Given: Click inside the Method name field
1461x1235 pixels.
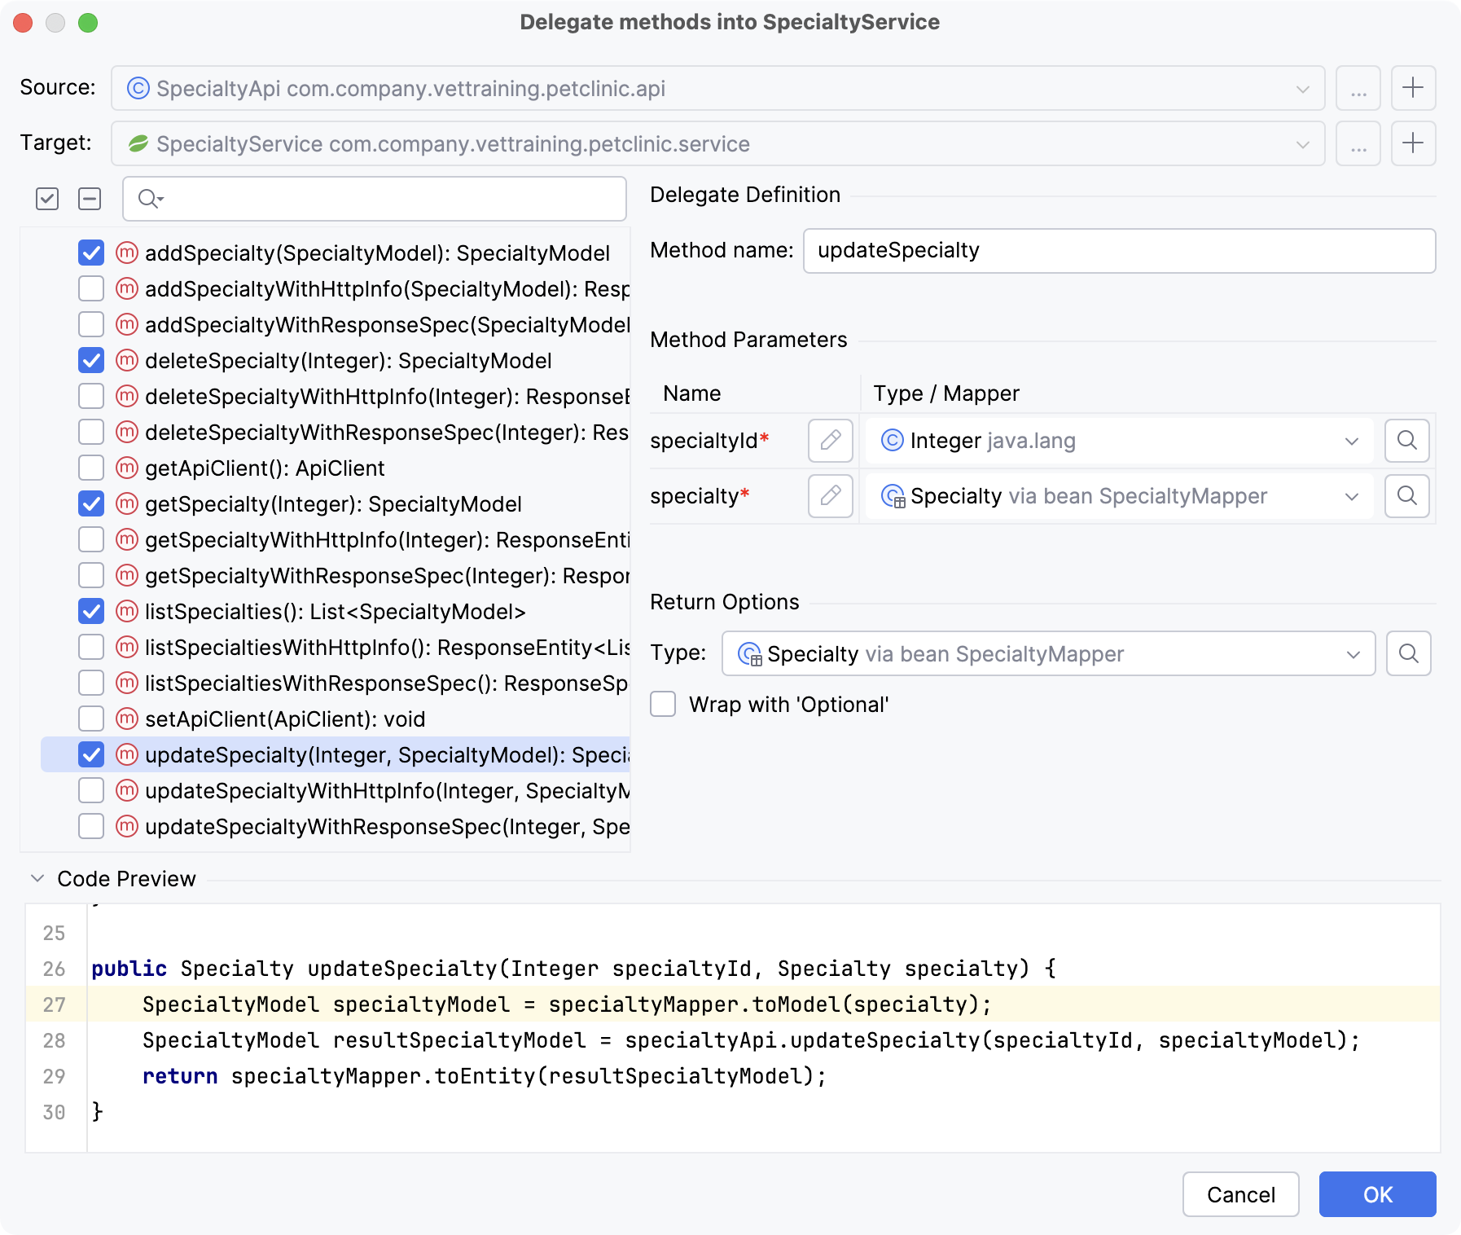Looking at the screenshot, I should (1118, 251).
